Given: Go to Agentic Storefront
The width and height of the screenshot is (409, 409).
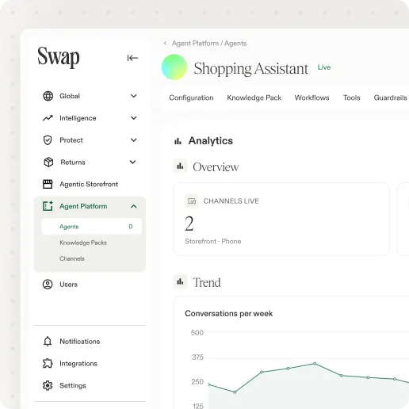Looking at the screenshot, I should tap(89, 184).
